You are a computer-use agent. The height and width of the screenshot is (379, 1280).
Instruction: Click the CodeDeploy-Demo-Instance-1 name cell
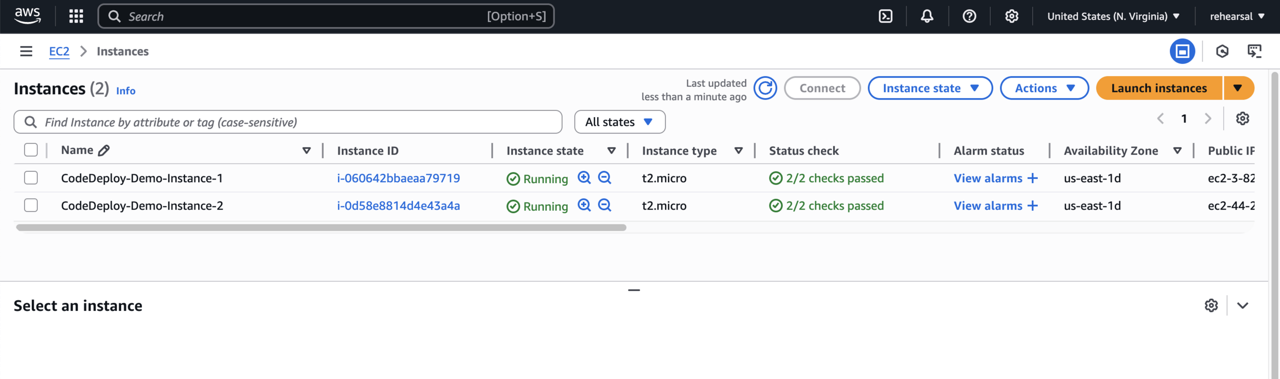pyautogui.click(x=142, y=178)
